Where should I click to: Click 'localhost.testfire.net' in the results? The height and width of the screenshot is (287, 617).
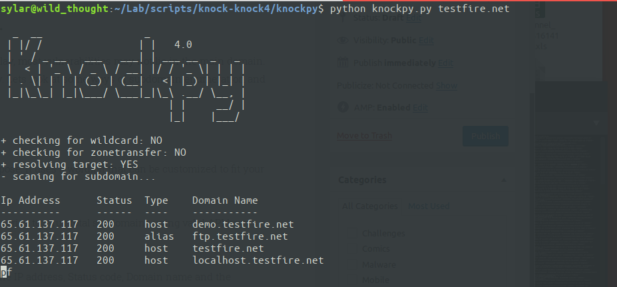(x=258, y=260)
